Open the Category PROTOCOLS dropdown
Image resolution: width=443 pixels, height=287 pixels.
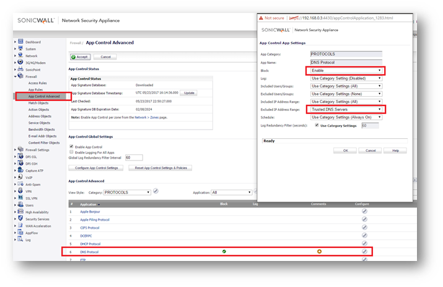127,192
